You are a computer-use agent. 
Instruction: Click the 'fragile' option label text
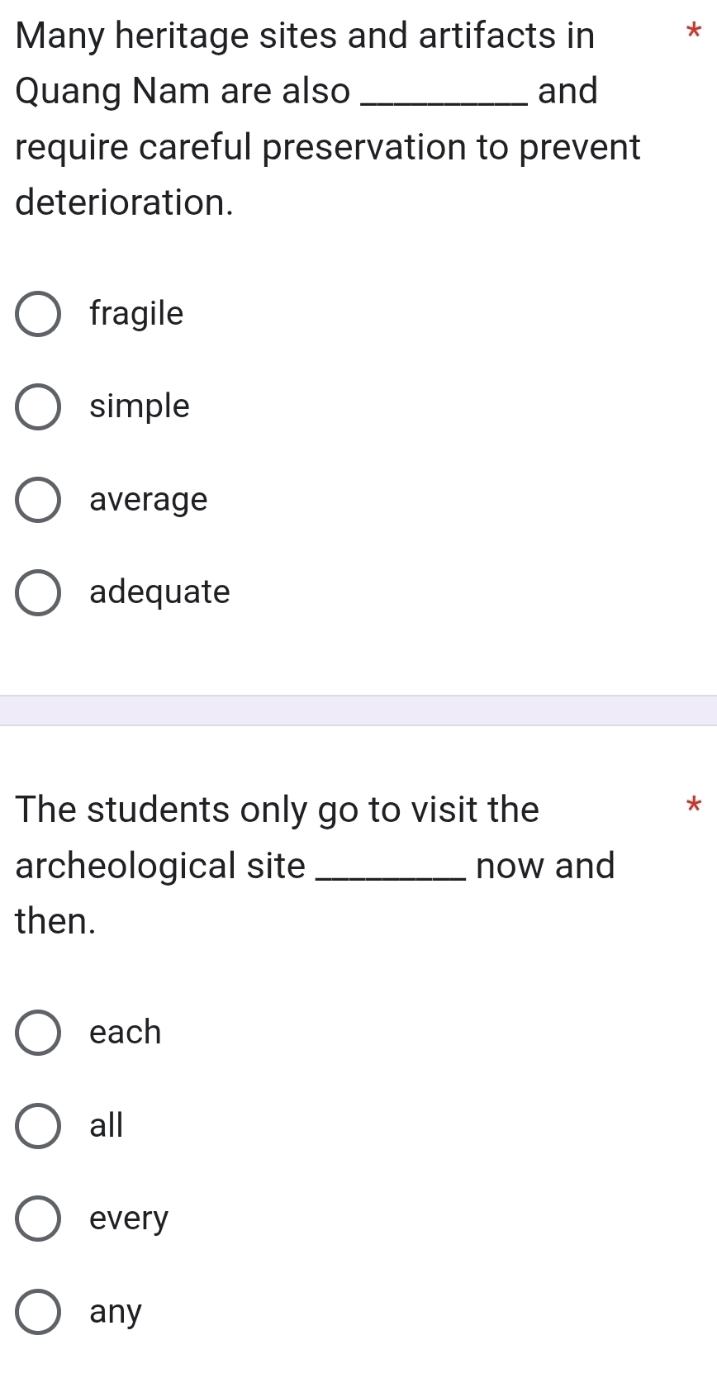pos(136,314)
